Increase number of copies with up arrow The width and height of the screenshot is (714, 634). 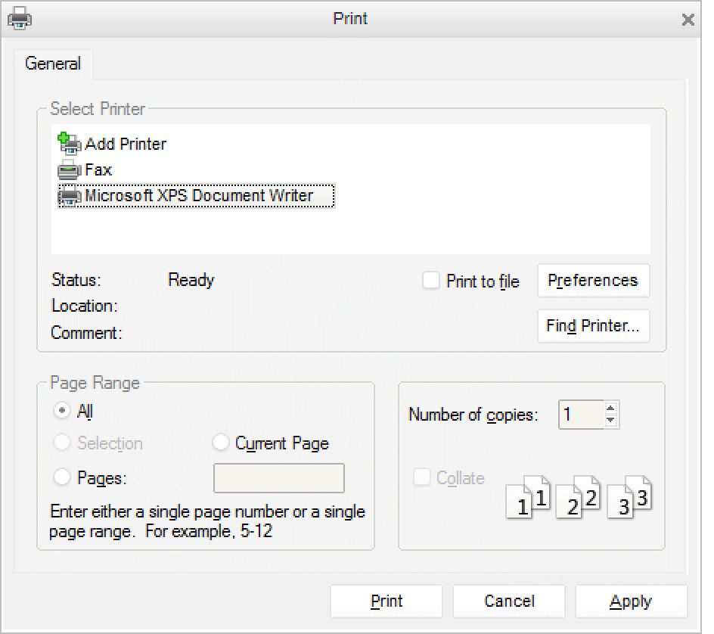coord(611,409)
